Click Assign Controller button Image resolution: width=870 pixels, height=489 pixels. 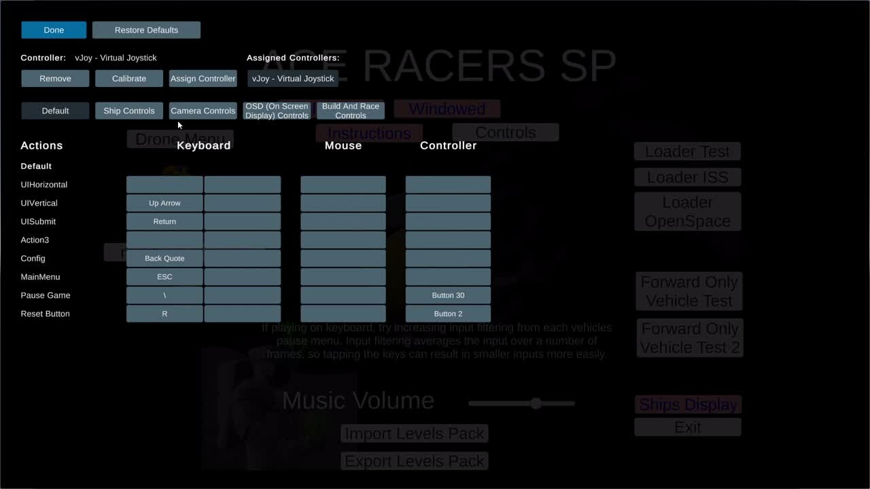pyautogui.click(x=203, y=79)
